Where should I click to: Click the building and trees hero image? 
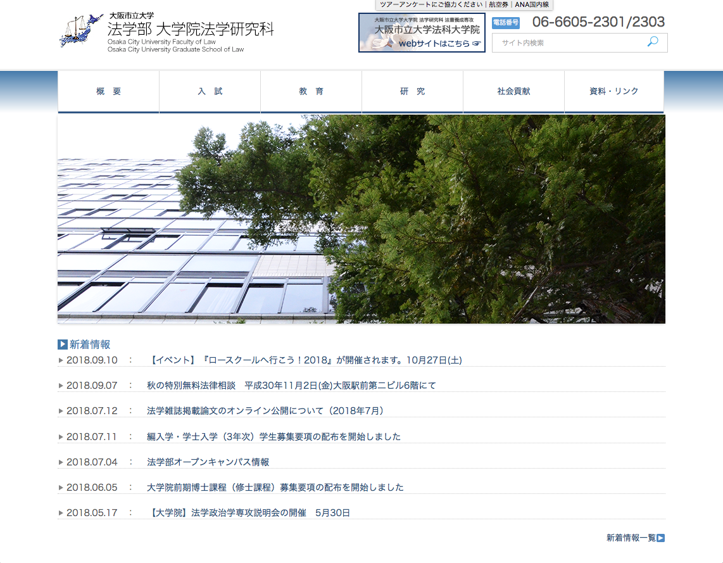361,219
